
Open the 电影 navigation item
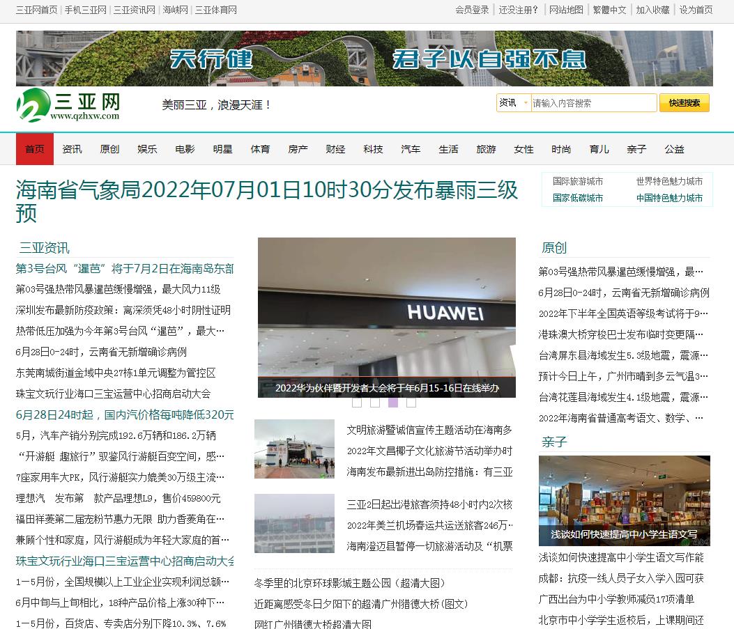coord(185,149)
